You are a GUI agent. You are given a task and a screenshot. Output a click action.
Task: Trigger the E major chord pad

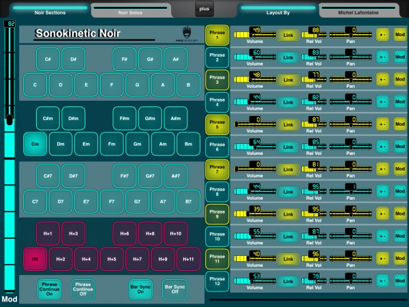86,85
